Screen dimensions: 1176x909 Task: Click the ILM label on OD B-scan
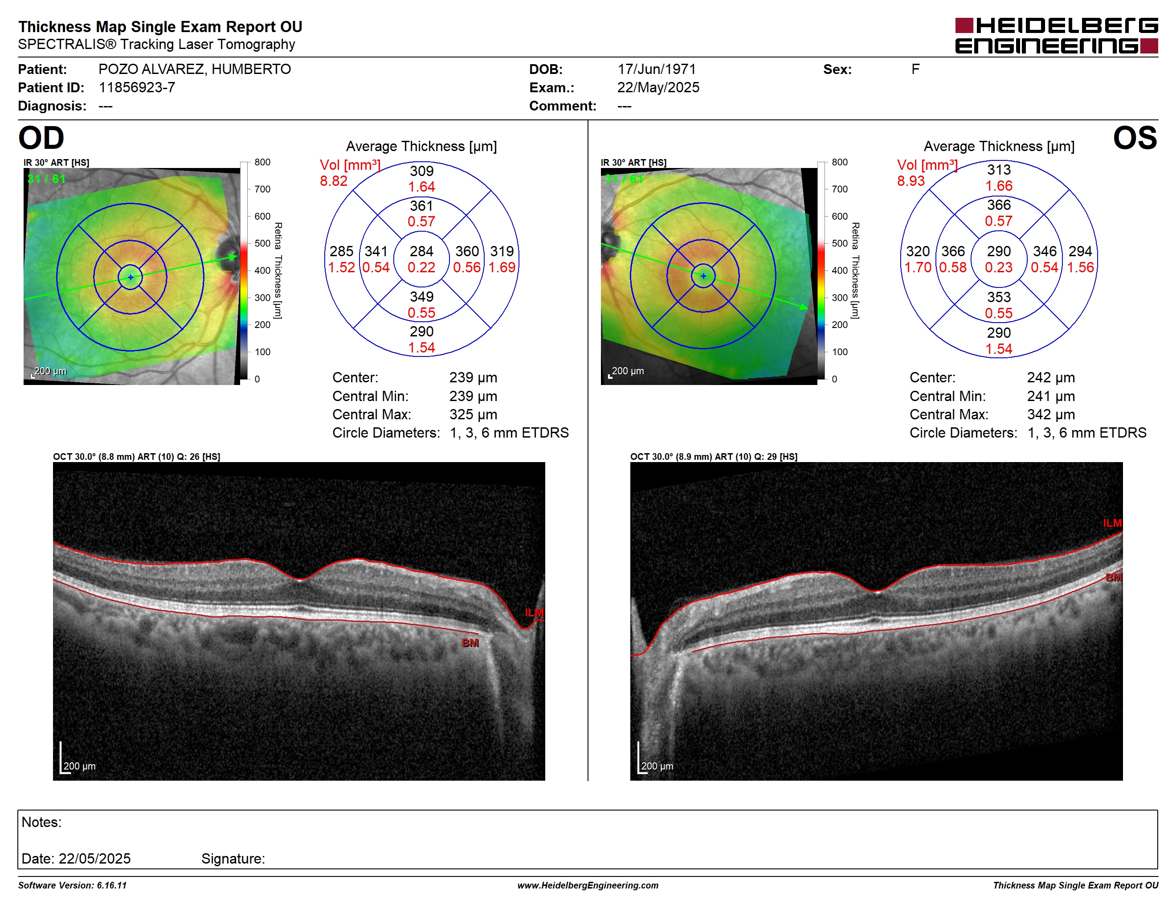coord(534,613)
